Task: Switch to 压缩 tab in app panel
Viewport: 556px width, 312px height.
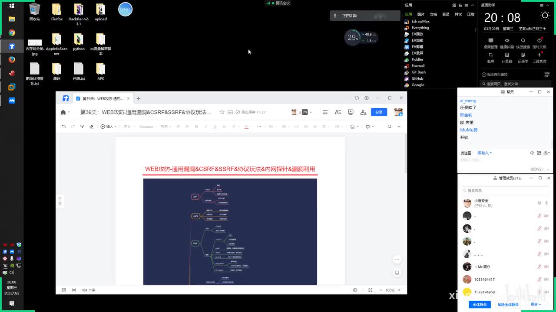Action: coord(470,14)
